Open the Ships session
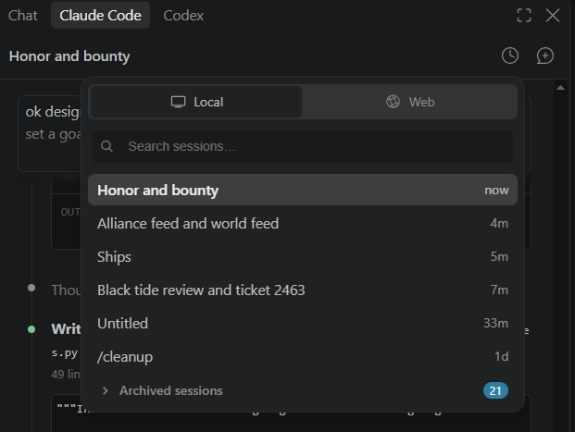 pyautogui.click(x=303, y=257)
